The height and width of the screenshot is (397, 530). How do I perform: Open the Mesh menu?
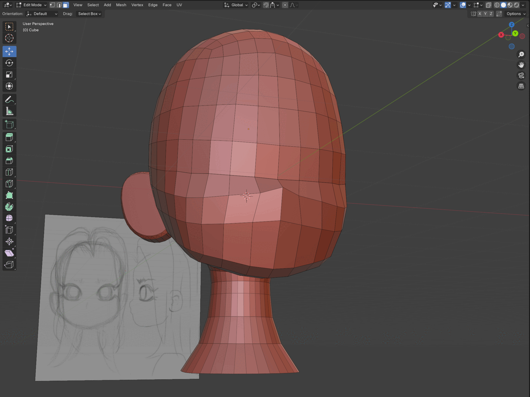coord(121,5)
